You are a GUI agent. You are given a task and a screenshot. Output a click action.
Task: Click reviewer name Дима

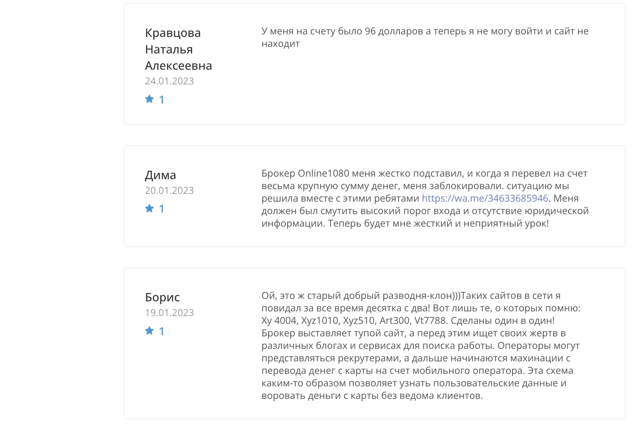(x=160, y=175)
